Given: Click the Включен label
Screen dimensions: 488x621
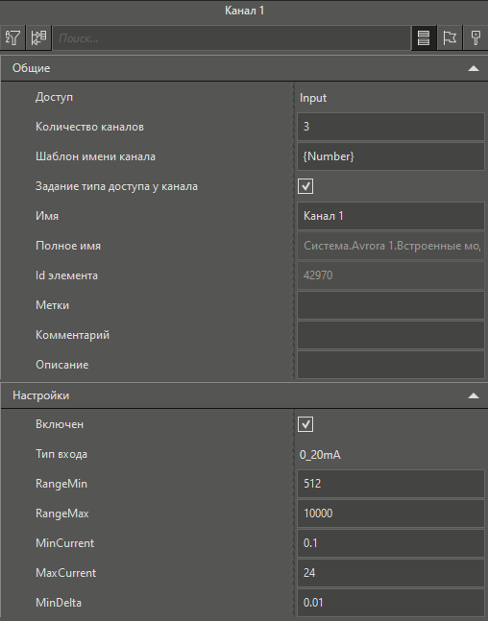Looking at the screenshot, I should coord(60,424).
